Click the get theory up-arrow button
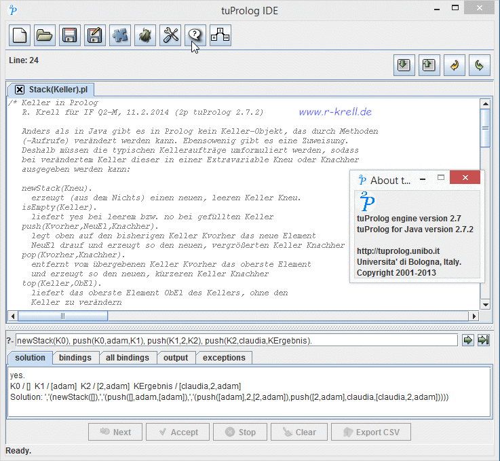Screen dimensions: 500x461 pyautogui.click(x=429, y=65)
